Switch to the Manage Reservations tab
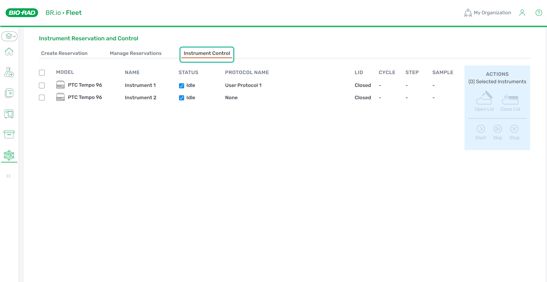The image size is (547, 282). tap(135, 53)
